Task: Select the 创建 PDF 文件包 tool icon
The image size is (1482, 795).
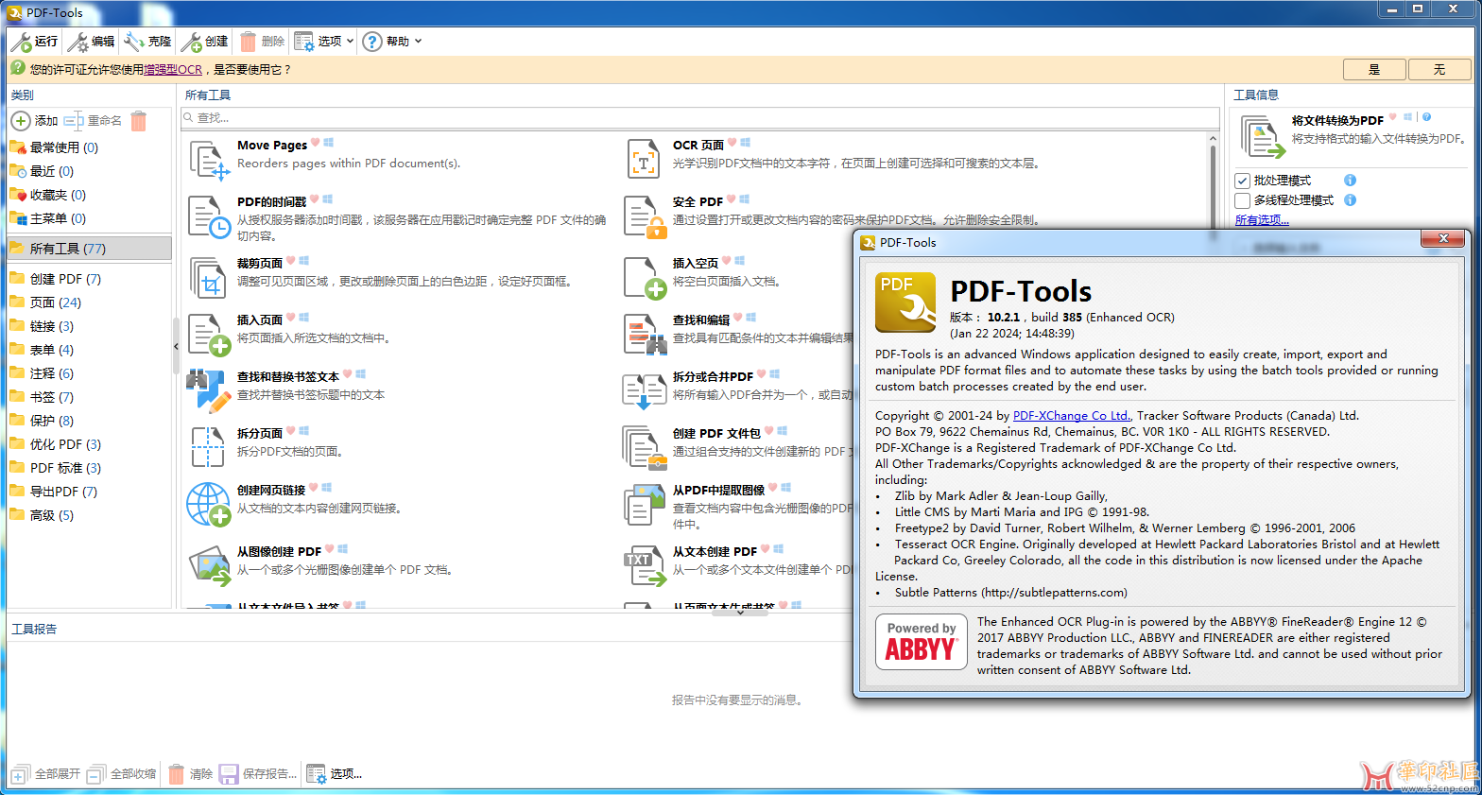Action: [x=645, y=447]
